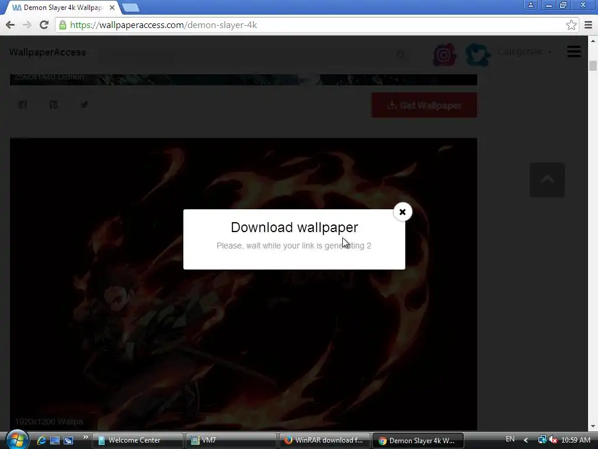
Task: Select the Demon Slayer 4k Wallpaper tab
Action: tap(63, 8)
